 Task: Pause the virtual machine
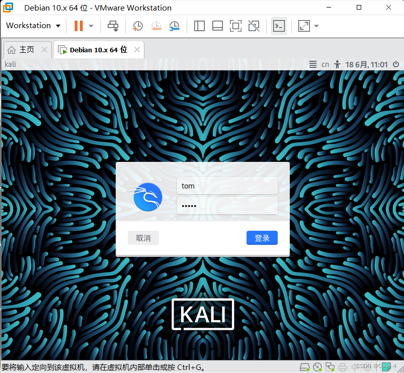click(x=78, y=26)
